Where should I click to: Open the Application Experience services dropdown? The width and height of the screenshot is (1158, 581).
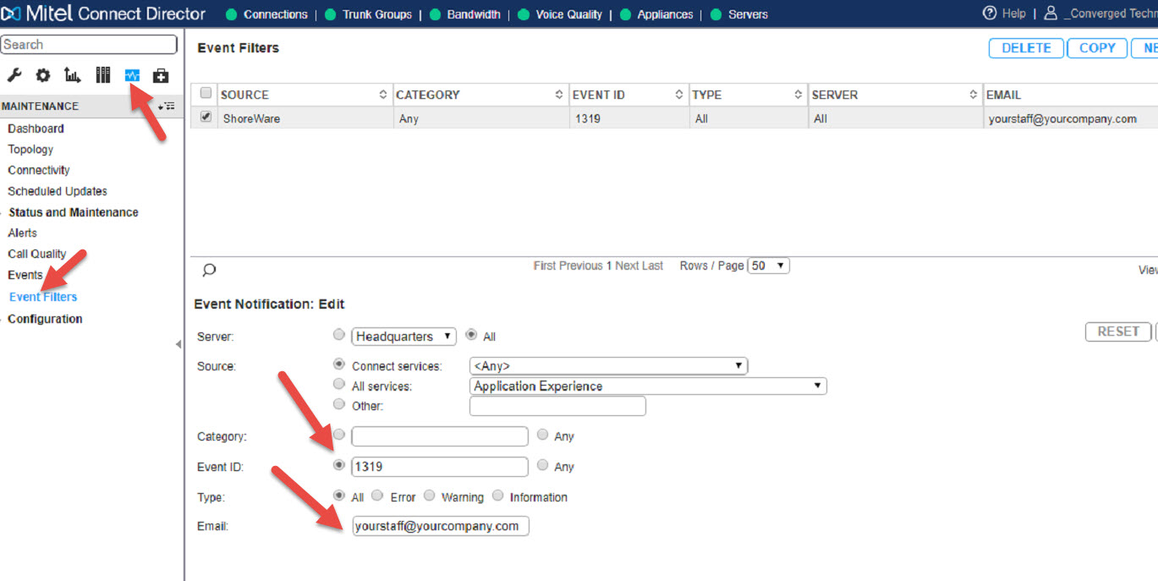[x=648, y=386]
